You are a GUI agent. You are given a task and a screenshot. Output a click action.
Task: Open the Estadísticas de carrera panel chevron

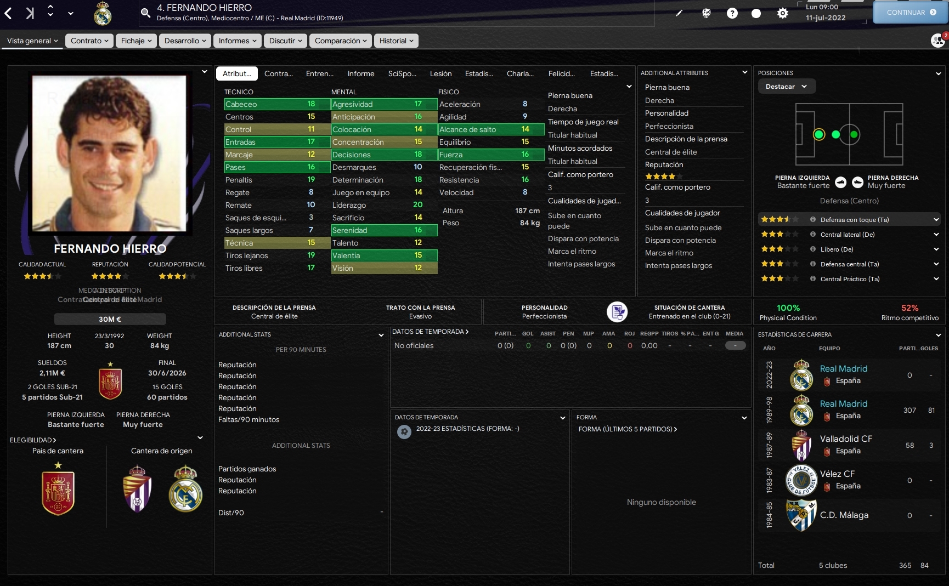click(x=939, y=334)
